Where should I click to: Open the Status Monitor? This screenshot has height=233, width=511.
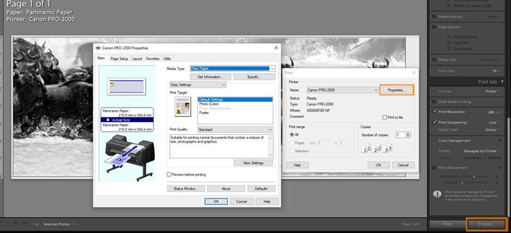[x=186, y=188]
